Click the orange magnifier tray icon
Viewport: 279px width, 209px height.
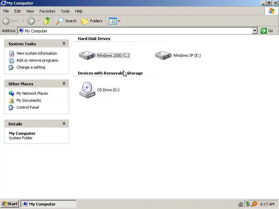pyautogui.click(x=255, y=204)
